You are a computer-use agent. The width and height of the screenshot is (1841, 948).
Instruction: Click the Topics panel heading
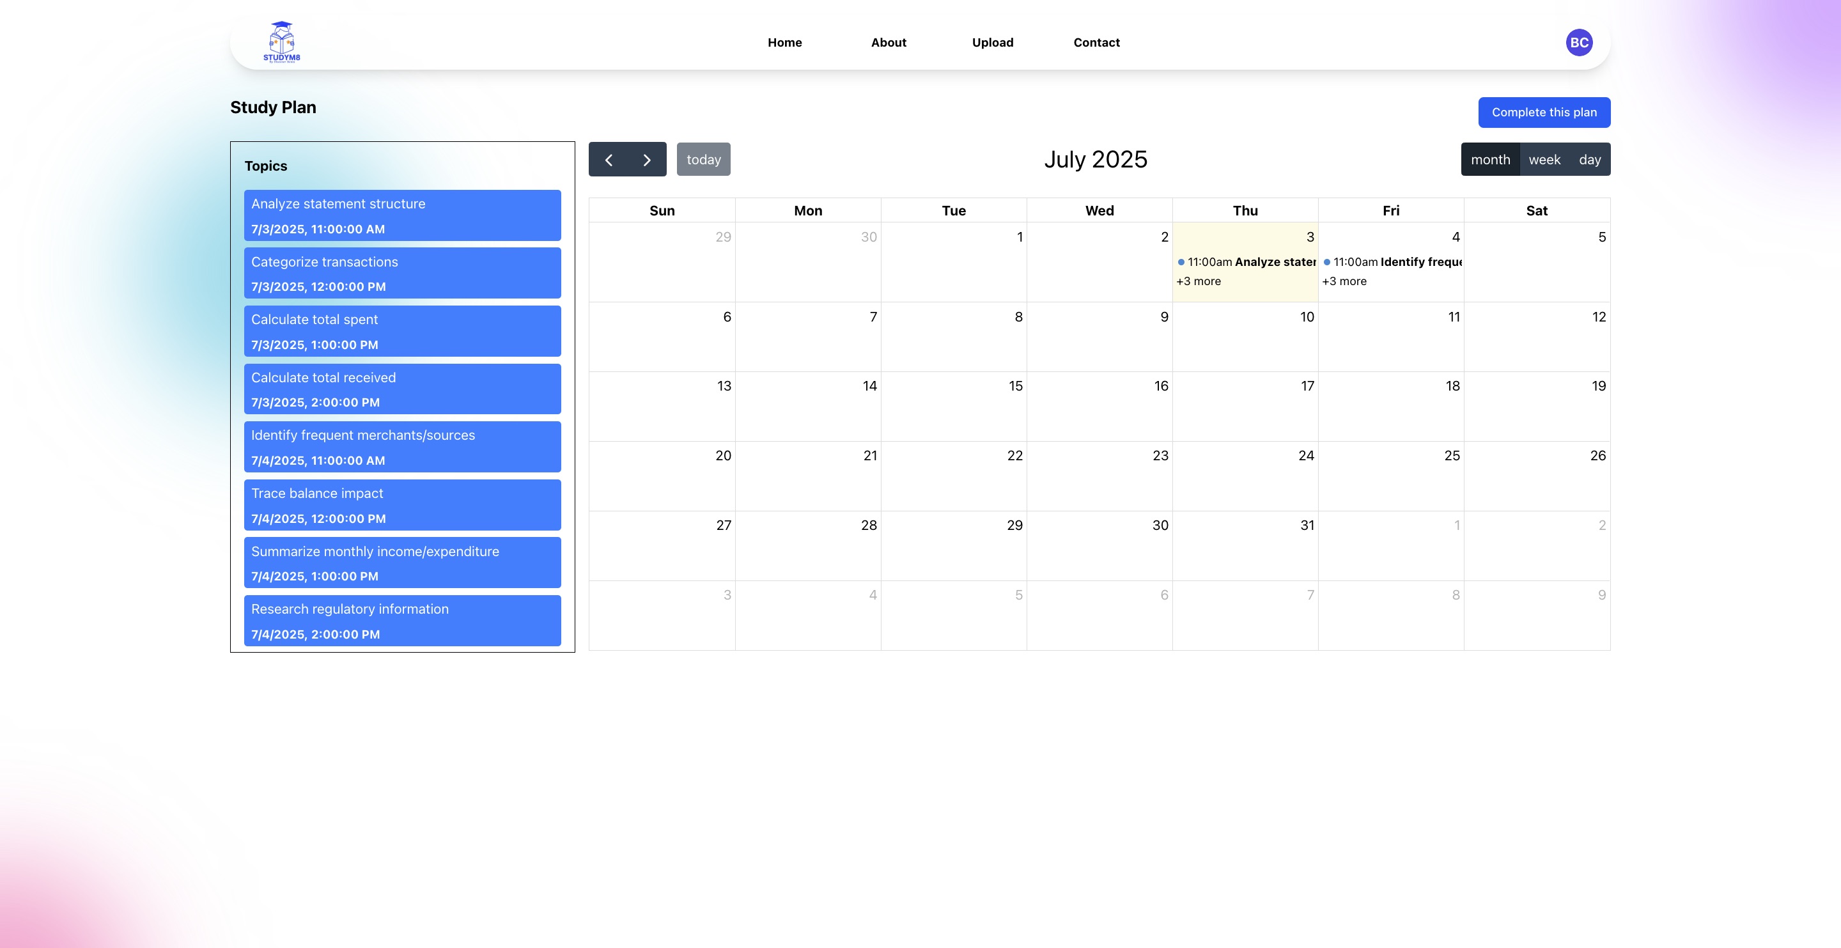coord(266,166)
